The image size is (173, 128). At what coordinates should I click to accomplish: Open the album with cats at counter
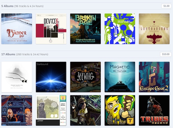(x=17, y=110)
